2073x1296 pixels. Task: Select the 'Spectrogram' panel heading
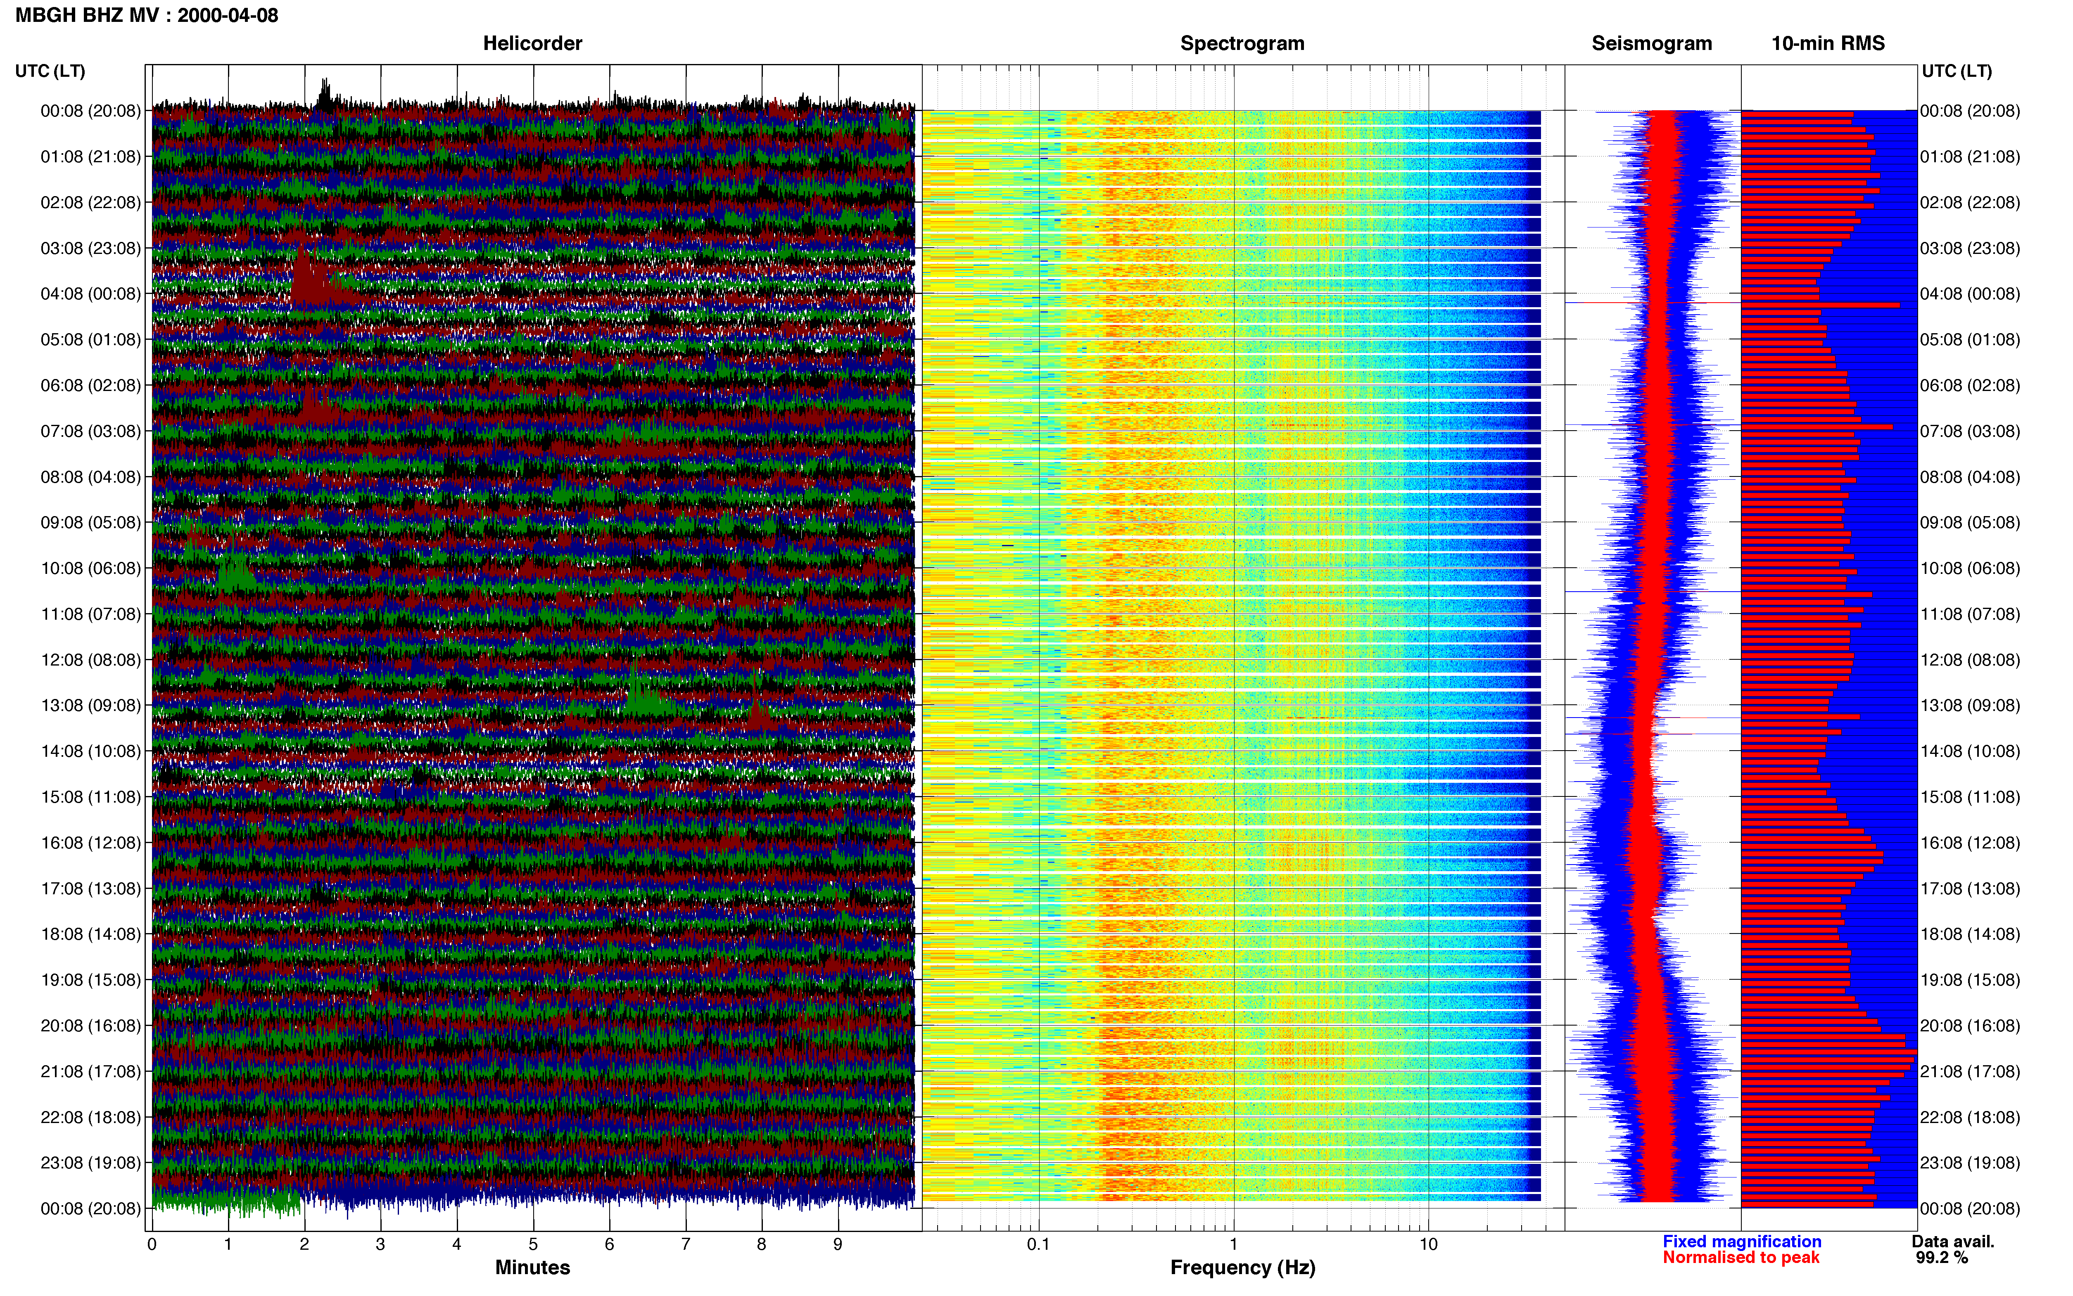coord(1242,44)
